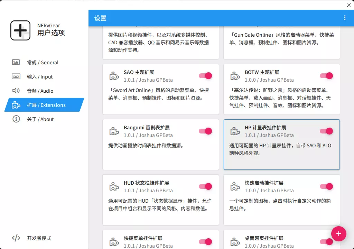
Task: Click puzzle icon of 快速启动挂件扩展
Action: coord(235,187)
